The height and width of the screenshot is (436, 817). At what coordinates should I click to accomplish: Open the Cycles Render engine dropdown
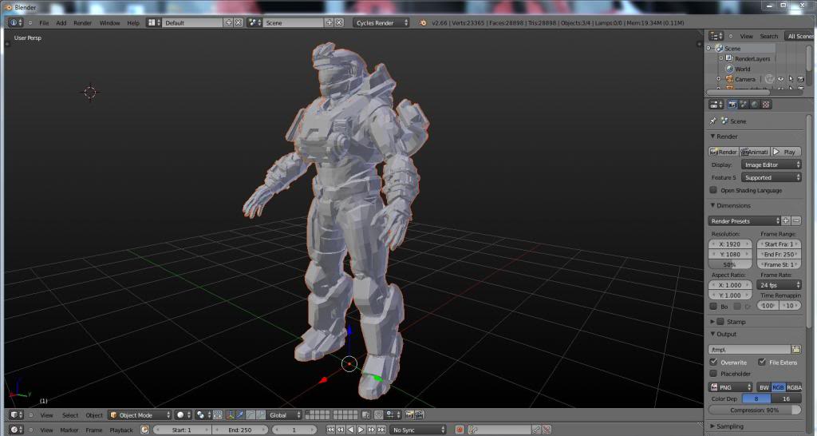pos(381,23)
